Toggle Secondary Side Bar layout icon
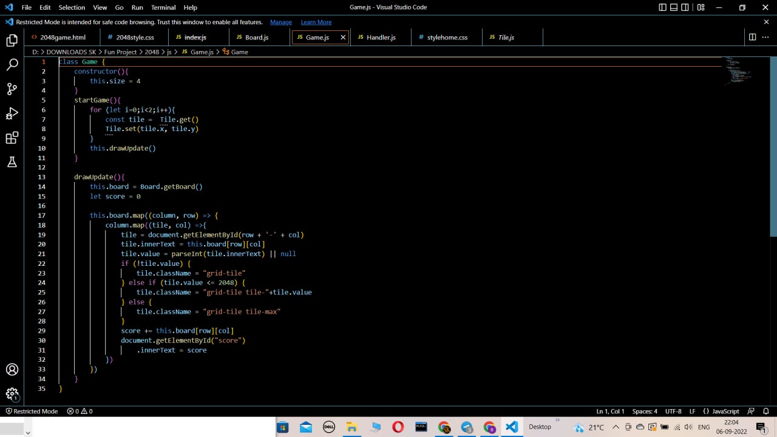777x437 pixels. pyautogui.click(x=685, y=7)
